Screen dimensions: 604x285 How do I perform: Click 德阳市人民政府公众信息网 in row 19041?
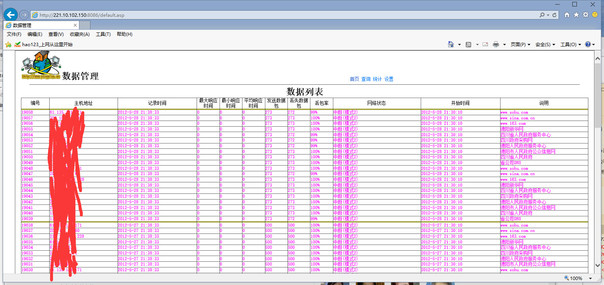click(528, 208)
